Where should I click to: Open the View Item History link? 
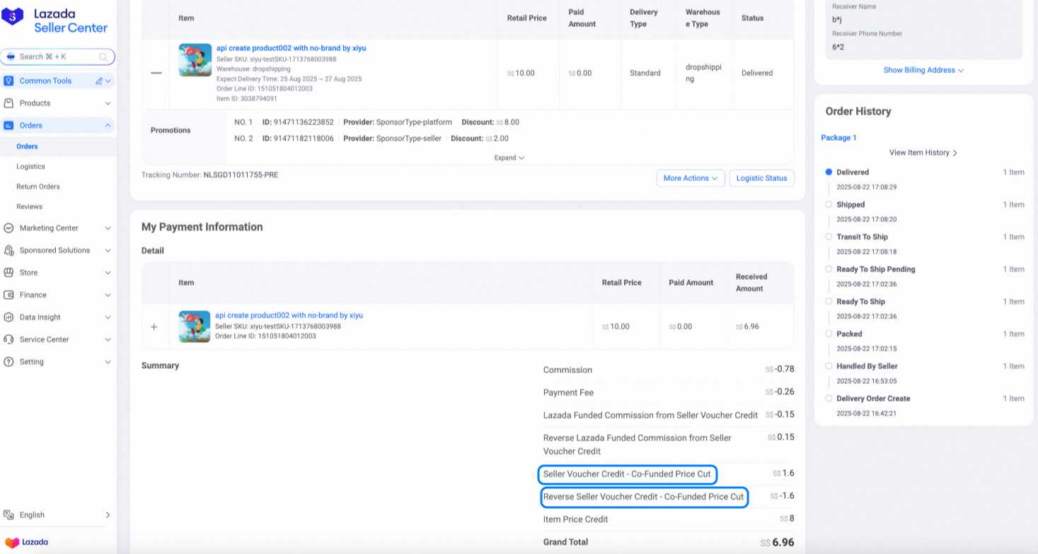[x=923, y=152]
